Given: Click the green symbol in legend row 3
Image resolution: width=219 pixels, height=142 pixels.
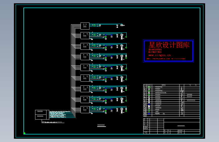Looking at the screenshot, I should click(149, 91).
